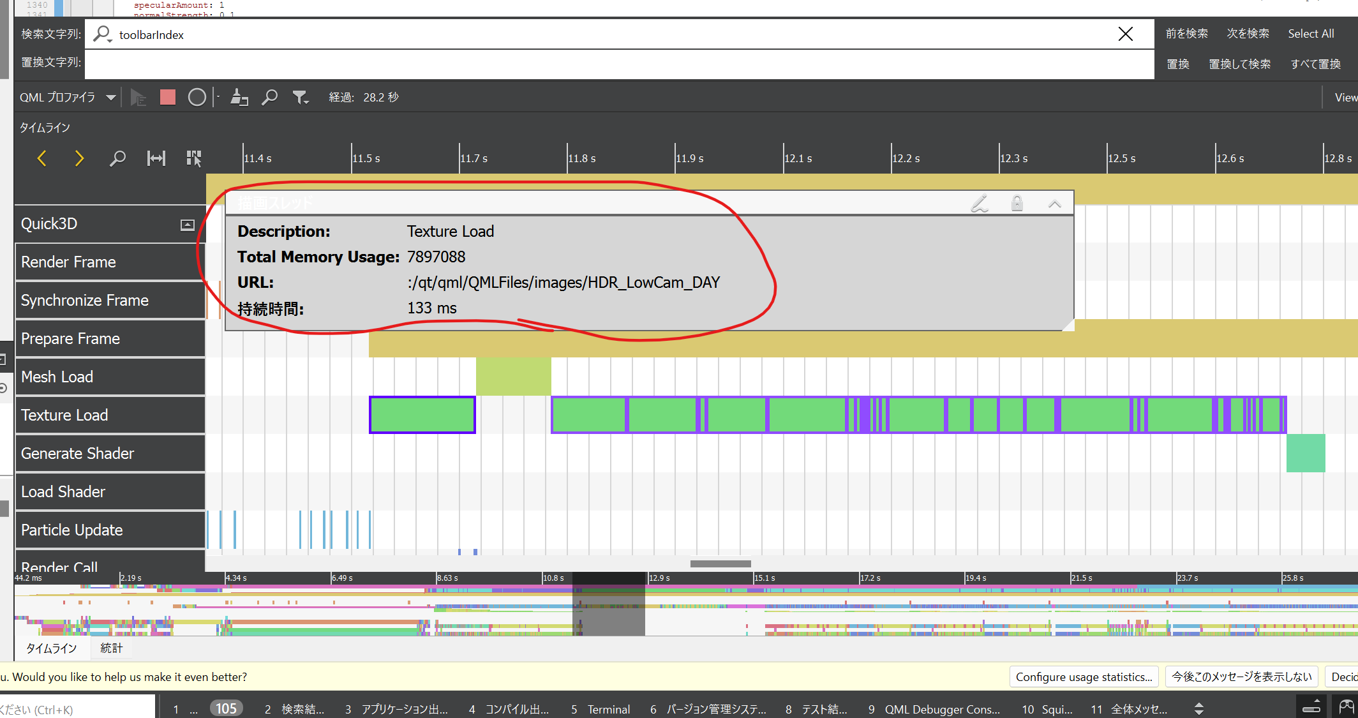Open the テスト結果 output pane
This screenshot has height=718, width=1358.
pos(817,708)
